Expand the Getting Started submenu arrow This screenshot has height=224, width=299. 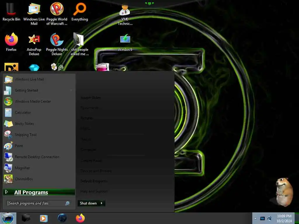(71, 90)
